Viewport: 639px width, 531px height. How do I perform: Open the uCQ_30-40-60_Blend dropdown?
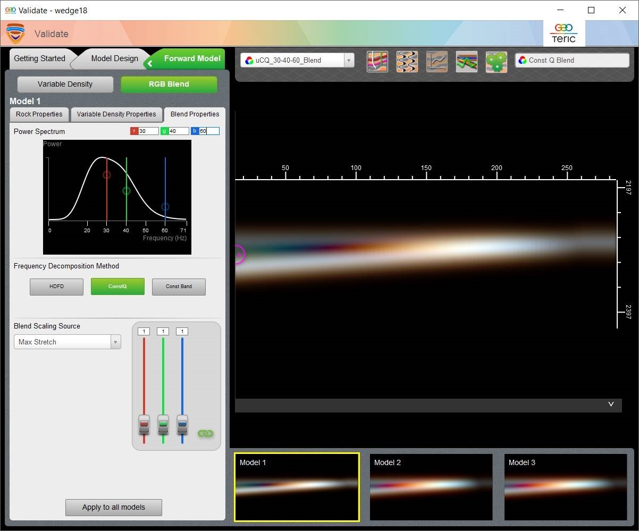[x=349, y=61]
